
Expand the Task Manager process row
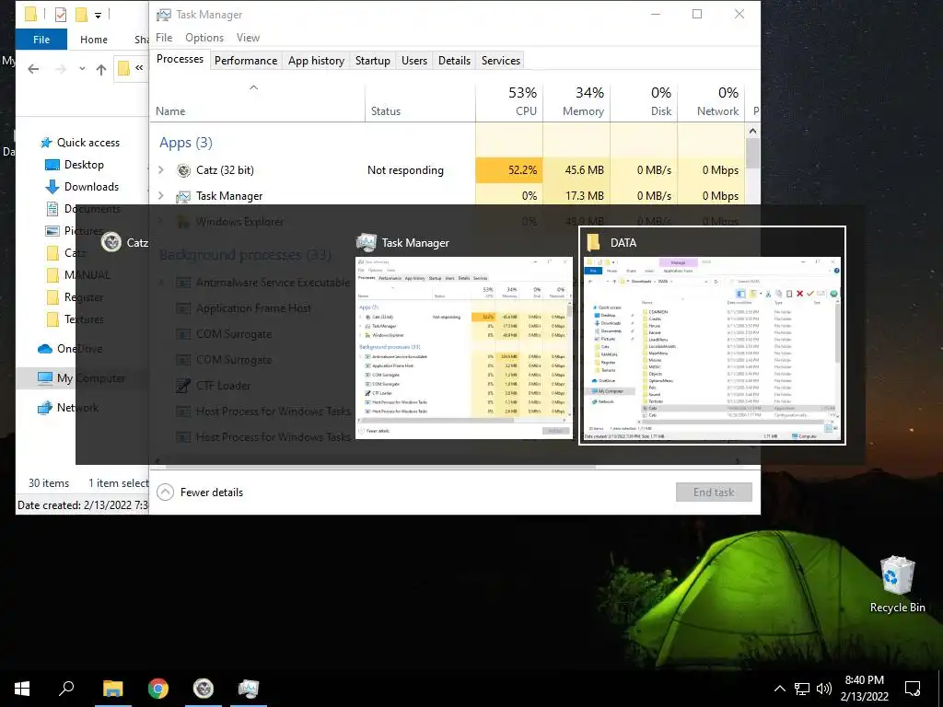[160, 195]
